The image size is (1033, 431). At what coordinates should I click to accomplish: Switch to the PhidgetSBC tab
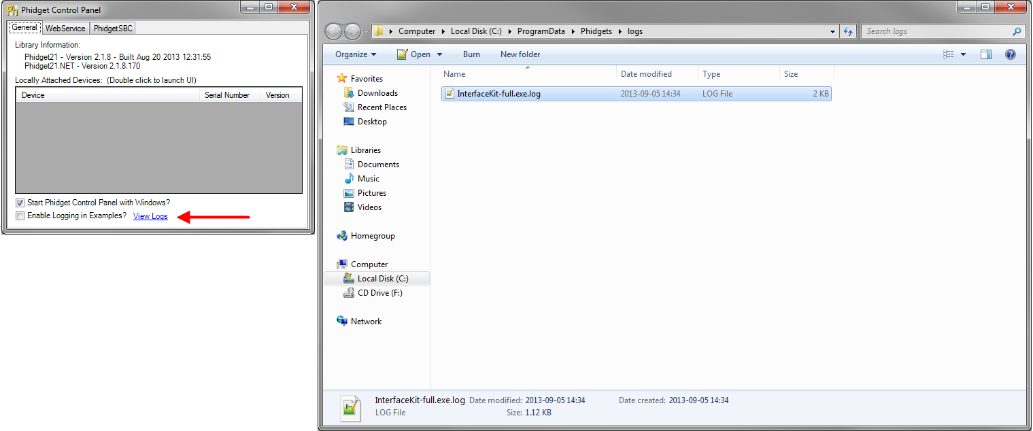113,29
